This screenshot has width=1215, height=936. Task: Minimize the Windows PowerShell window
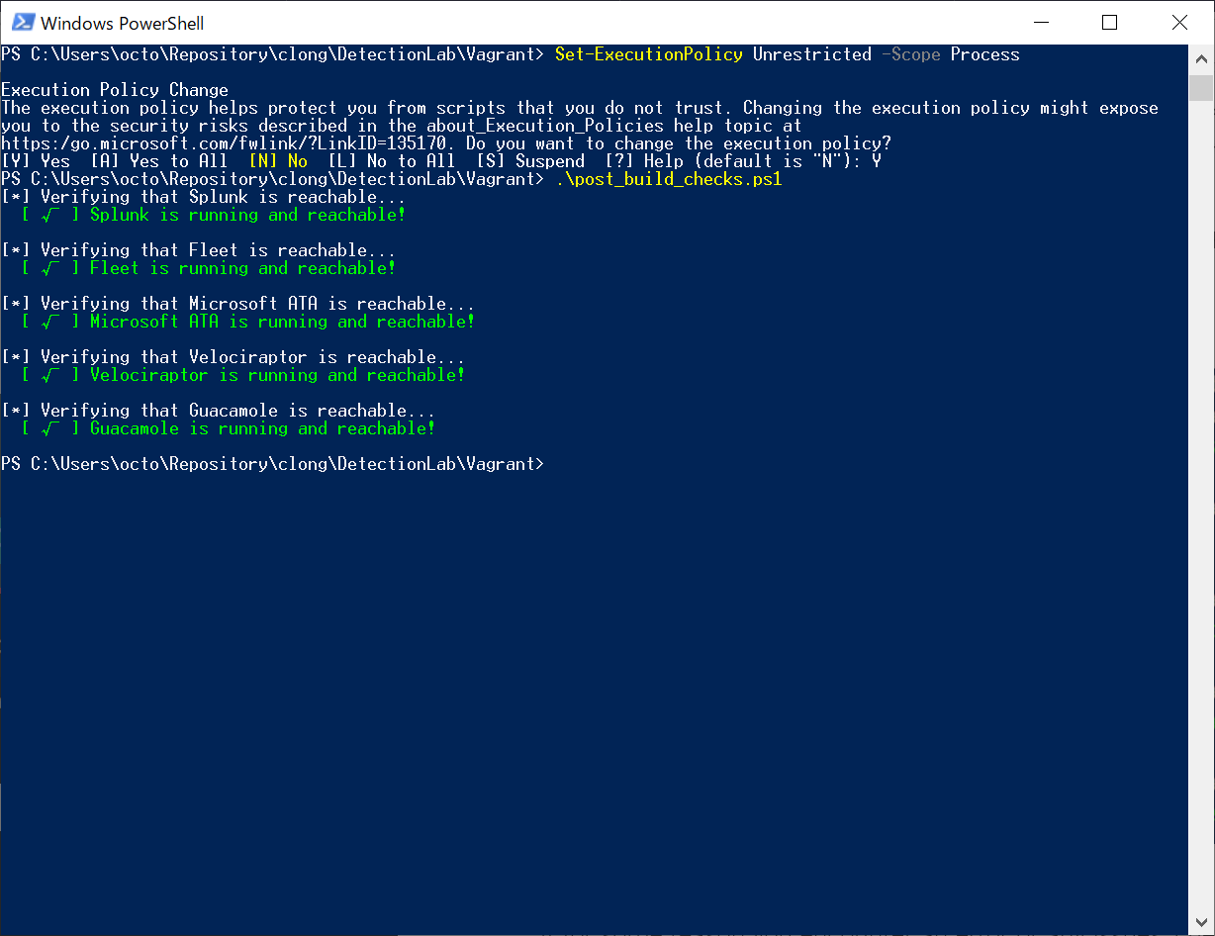(1040, 22)
